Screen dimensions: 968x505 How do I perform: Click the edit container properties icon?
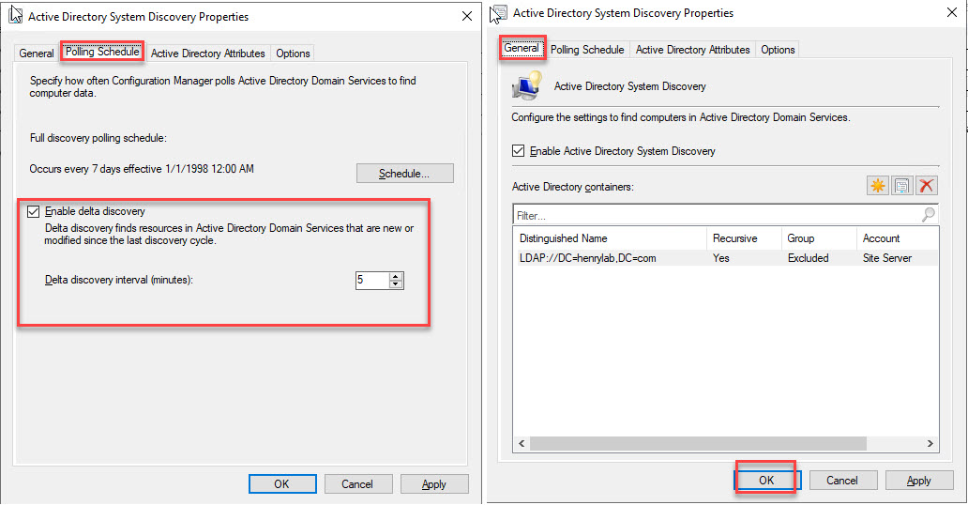click(x=901, y=186)
